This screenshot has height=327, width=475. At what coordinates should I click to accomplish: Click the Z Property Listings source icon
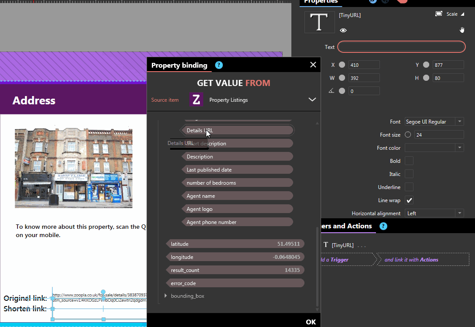(196, 100)
